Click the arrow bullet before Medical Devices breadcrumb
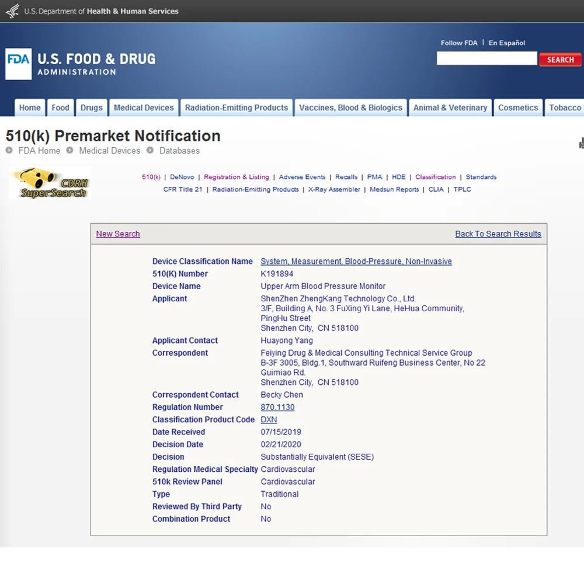This screenshot has height=584, width=584. coord(69,150)
